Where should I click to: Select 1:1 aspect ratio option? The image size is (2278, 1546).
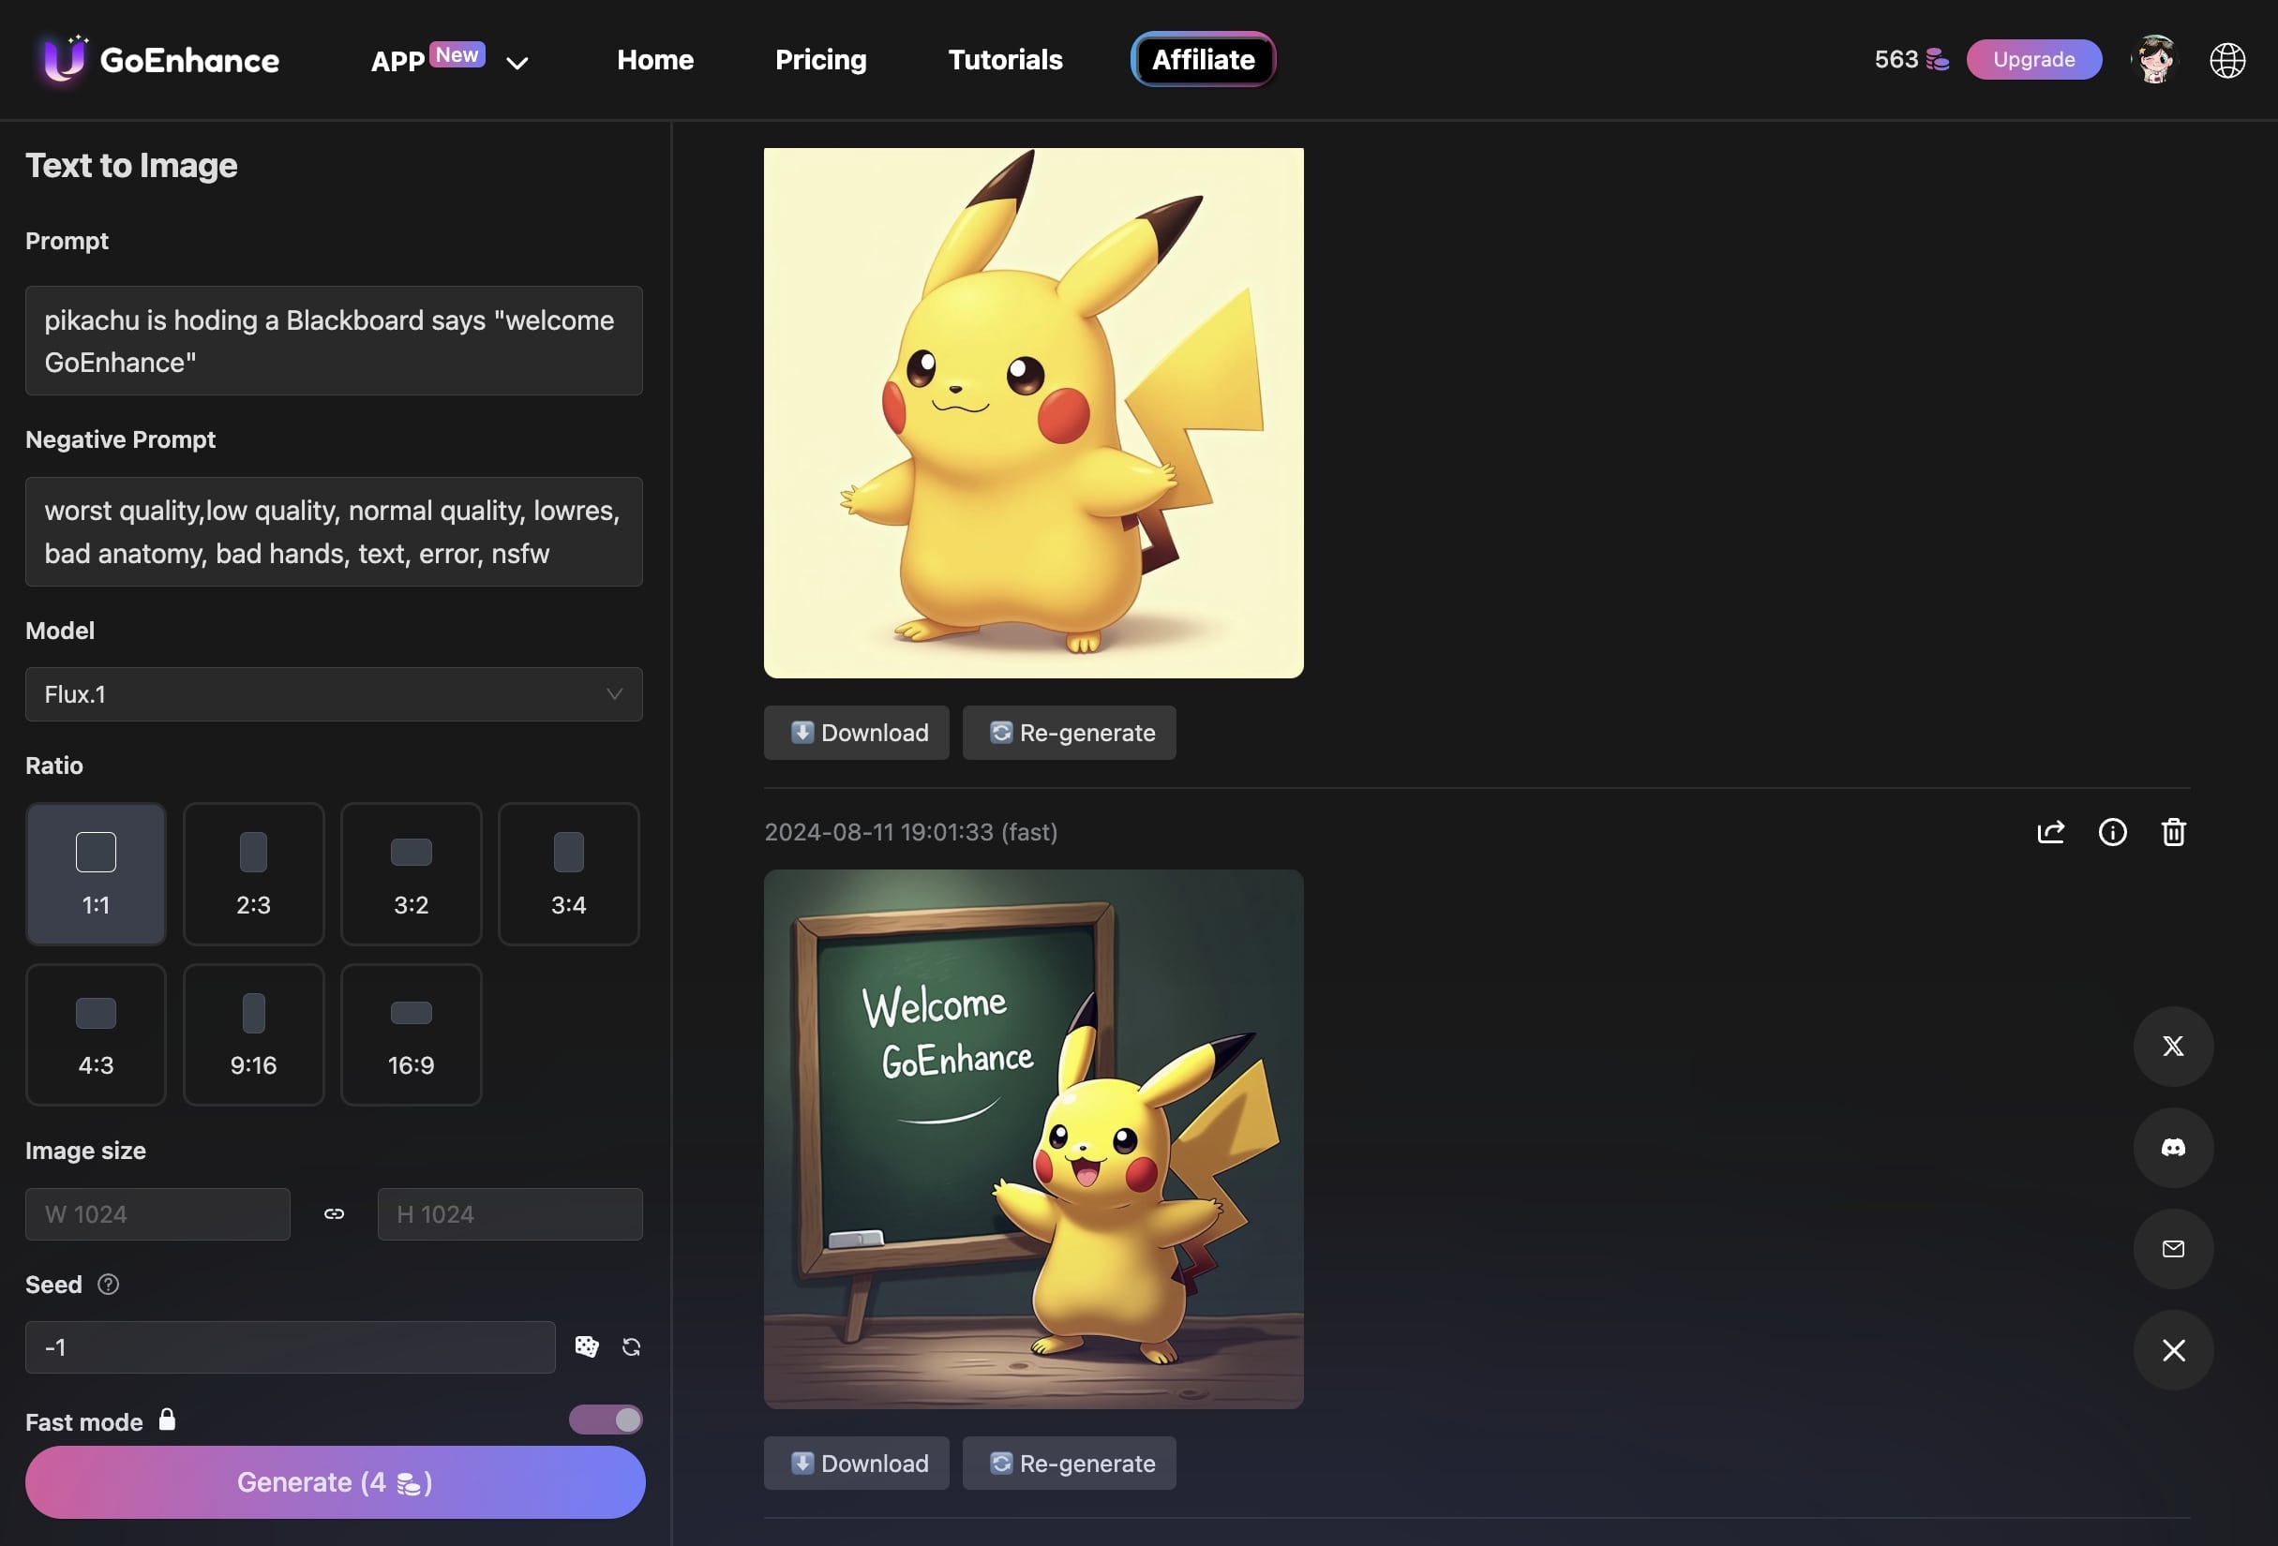[x=95, y=873]
